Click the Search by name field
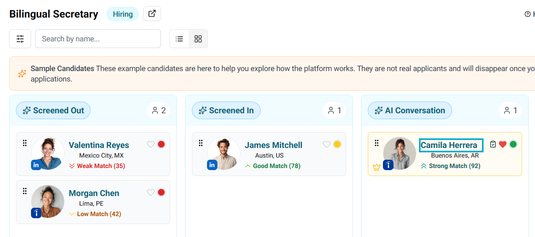The height and width of the screenshot is (237, 535). click(98, 39)
